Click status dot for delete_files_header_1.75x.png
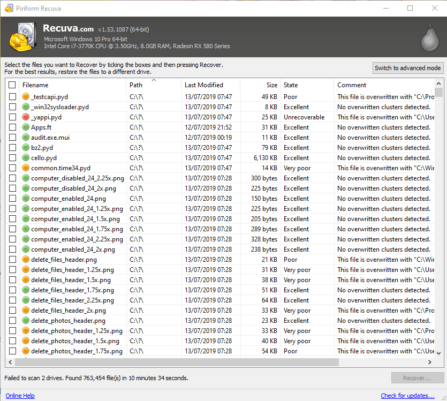Viewport: 447px width, 401px height. pyautogui.click(x=26, y=290)
